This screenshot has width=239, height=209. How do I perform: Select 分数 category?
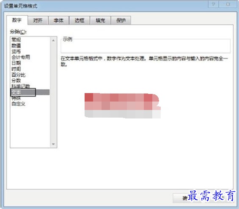coord(16,80)
